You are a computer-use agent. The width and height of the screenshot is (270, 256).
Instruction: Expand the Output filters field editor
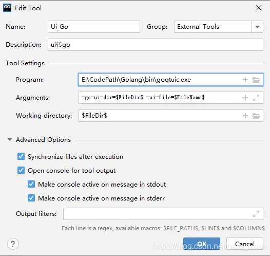256,214
